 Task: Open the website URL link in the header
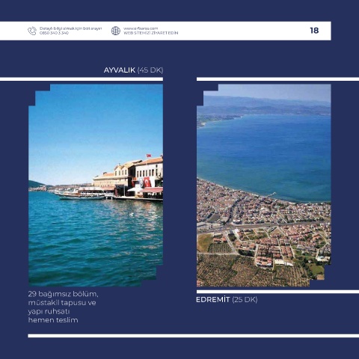(x=141, y=28)
